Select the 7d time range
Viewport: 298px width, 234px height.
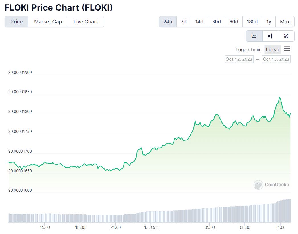click(x=183, y=22)
